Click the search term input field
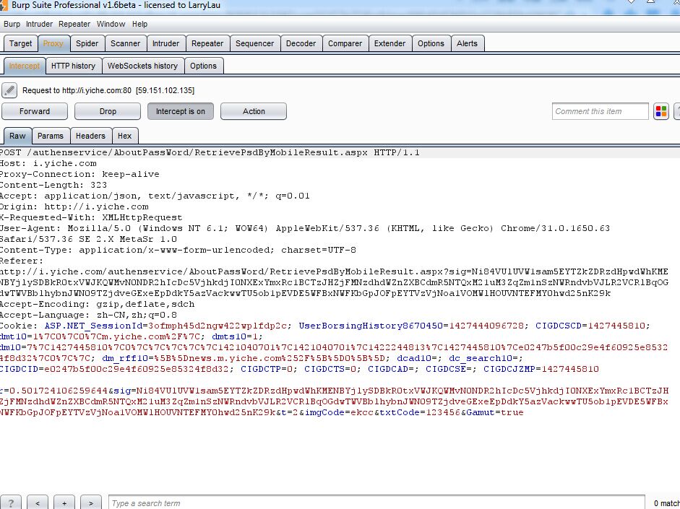Image resolution: width=680 pixels, height=509 pixels. 376,503
